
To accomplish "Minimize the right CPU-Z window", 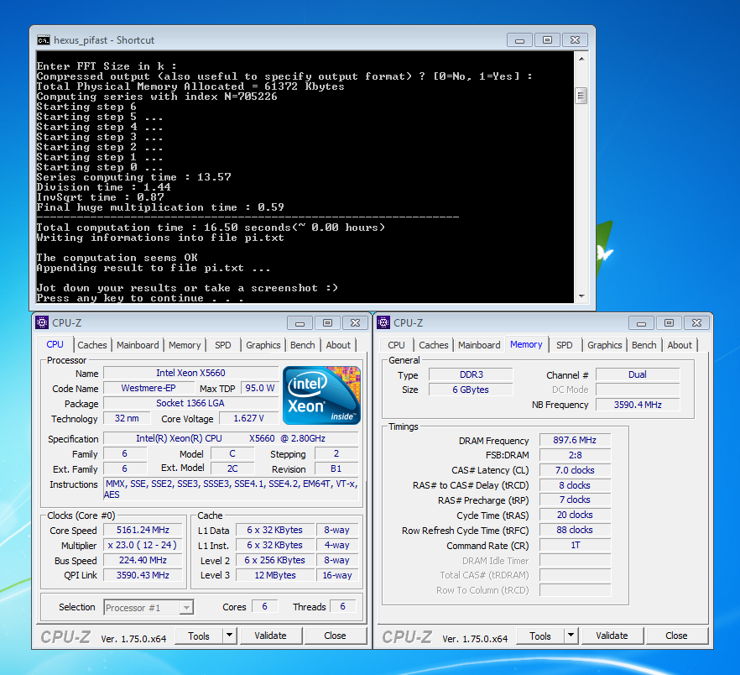I will click(x=641, y=323).
